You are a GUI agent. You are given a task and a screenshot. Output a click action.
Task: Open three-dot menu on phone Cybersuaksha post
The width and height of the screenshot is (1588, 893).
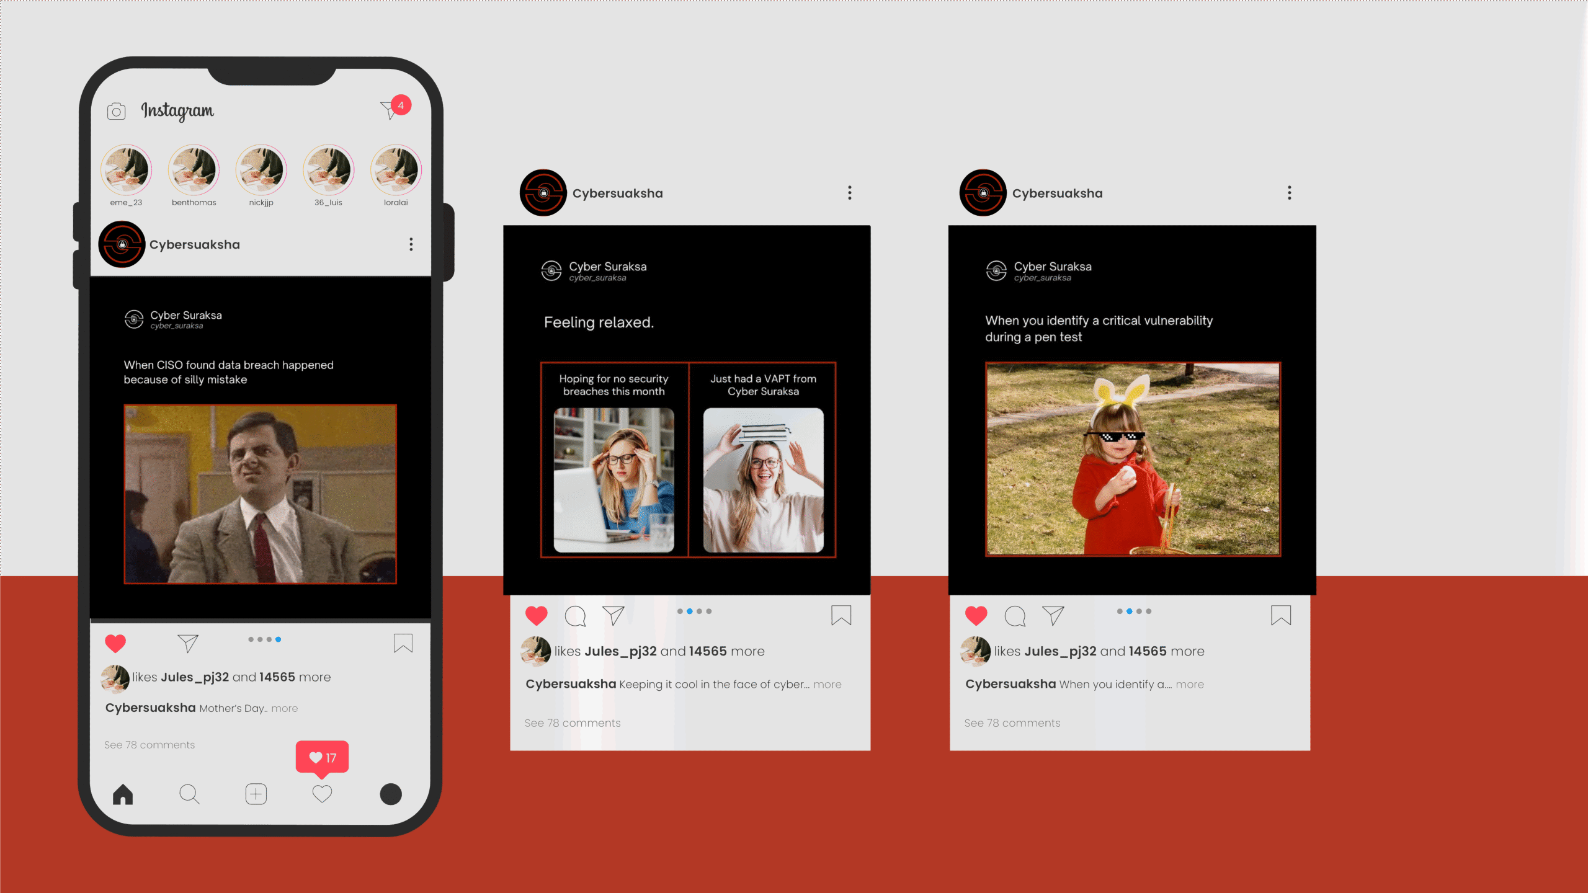[x=411, y=244]
